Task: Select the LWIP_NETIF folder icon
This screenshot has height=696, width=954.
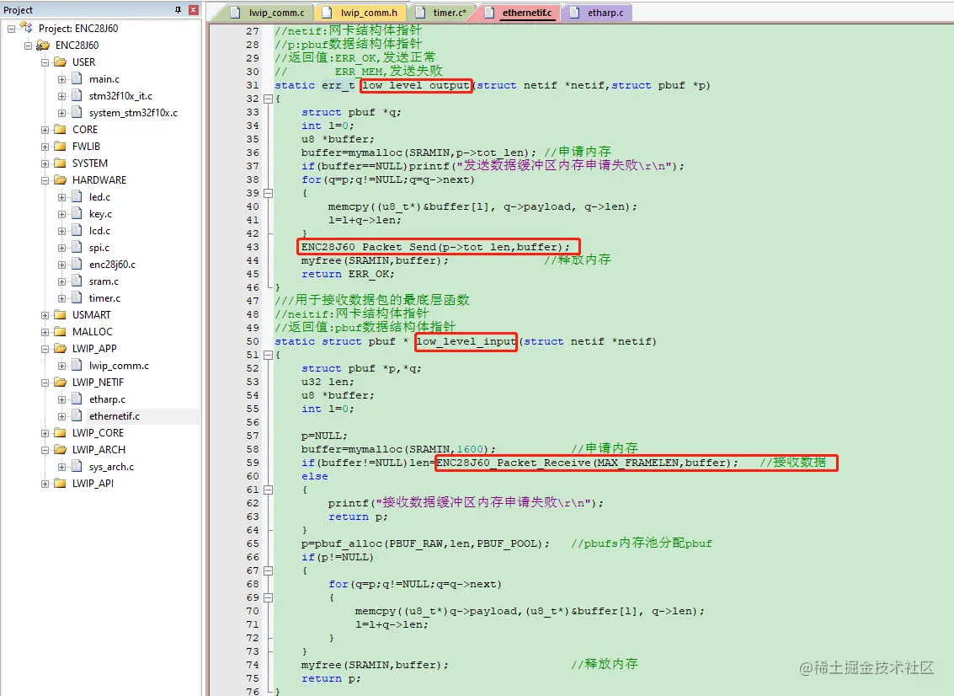Action: click(60, 382)
